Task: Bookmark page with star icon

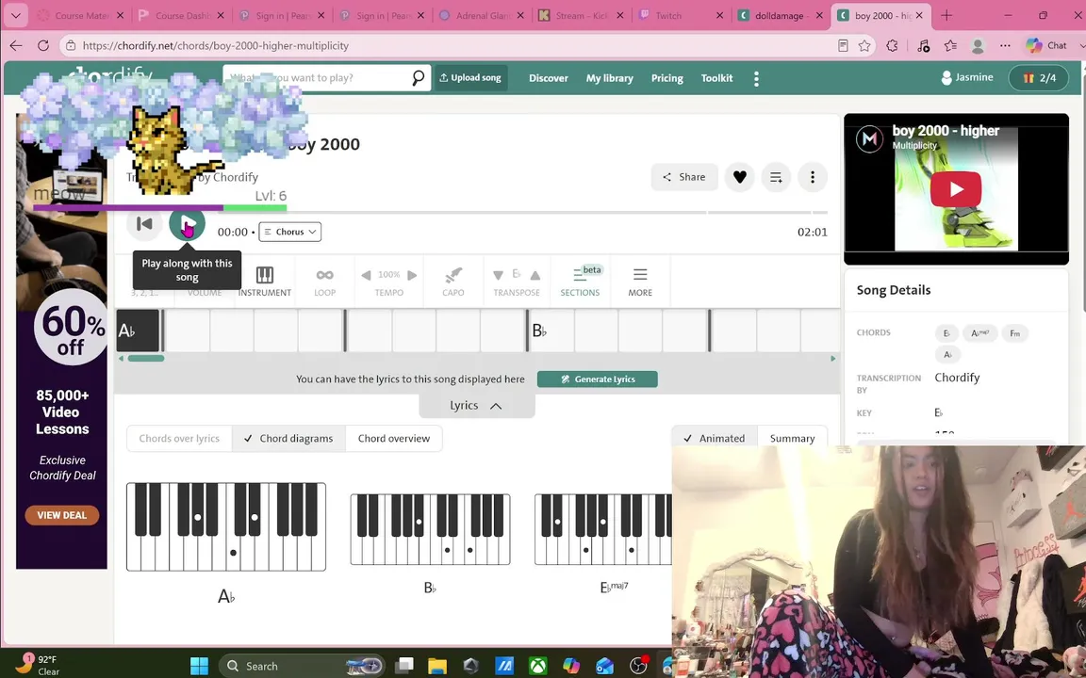Action: click(864, 45)
